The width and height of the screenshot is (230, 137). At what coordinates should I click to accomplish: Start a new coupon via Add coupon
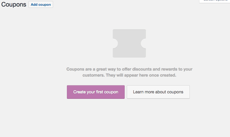click(x=41, y=4)
